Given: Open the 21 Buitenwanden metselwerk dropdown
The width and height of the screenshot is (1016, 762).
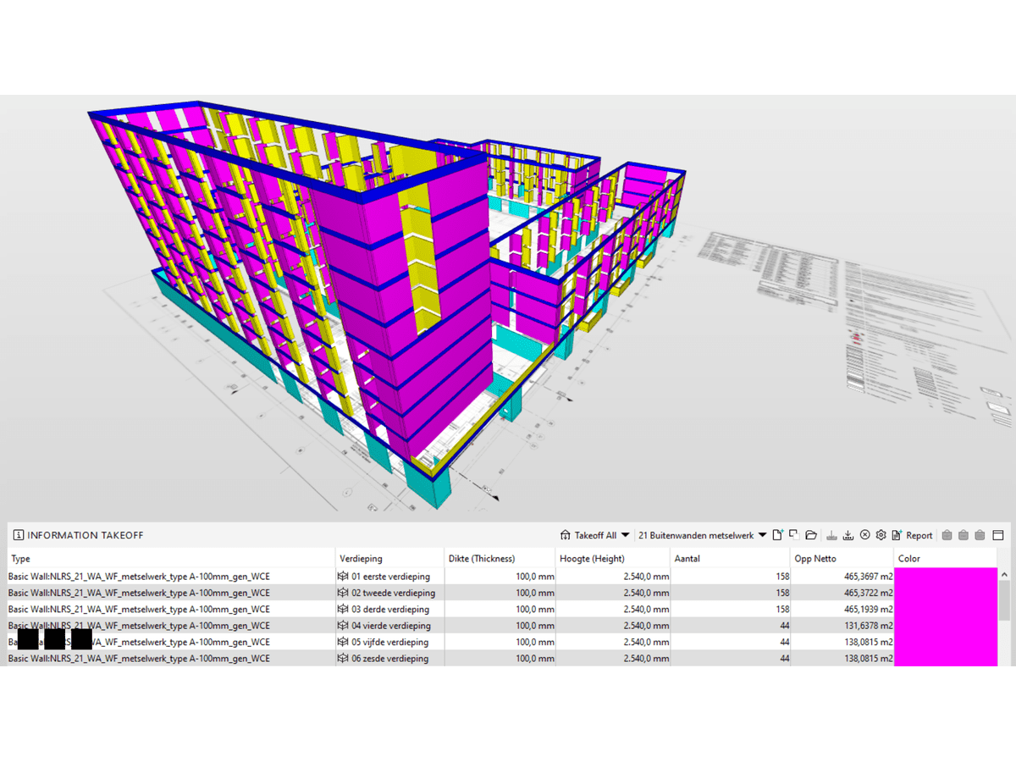Looking at the screenshot, I should click(x=762, y=535).
